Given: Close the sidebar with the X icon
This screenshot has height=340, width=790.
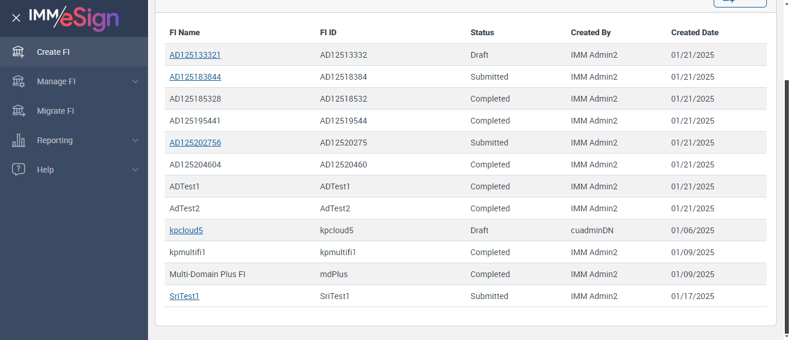Looking at the screenshot, I should tap(16, 18).
